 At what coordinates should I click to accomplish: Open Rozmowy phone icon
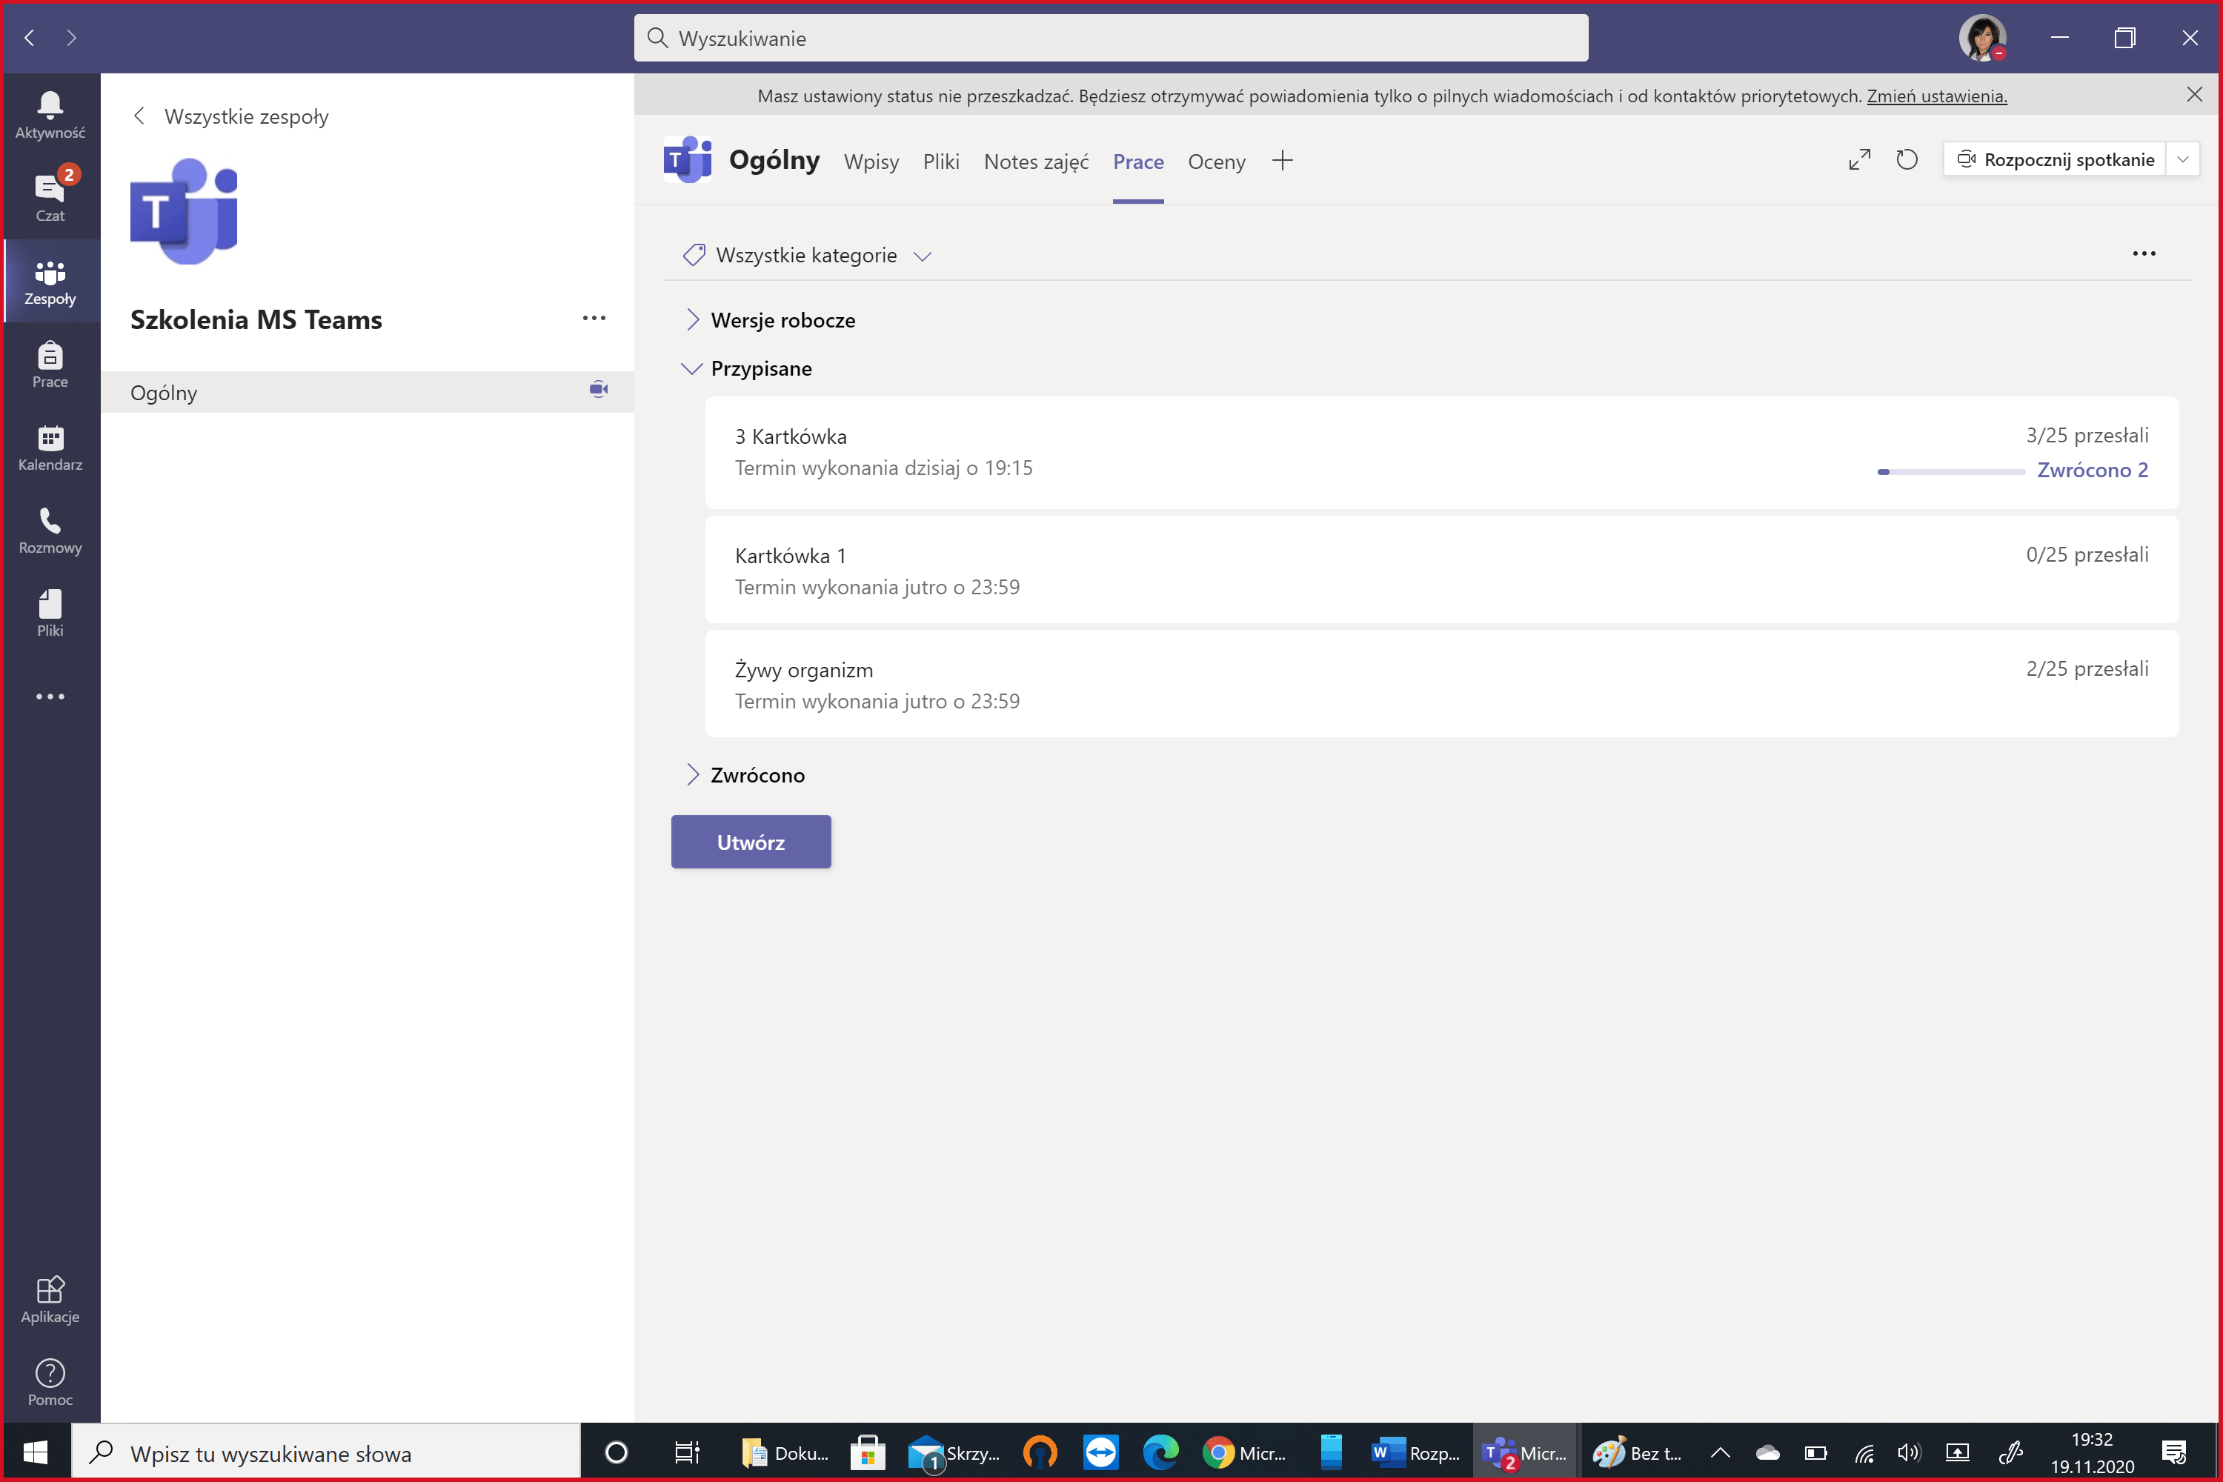point(50,531)
